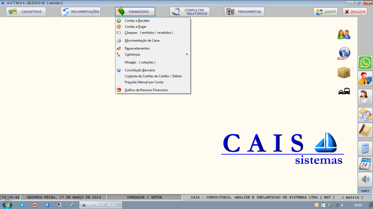
Task: Click the orange dollar Contas a Pagar icon
Action: [119, 27]
